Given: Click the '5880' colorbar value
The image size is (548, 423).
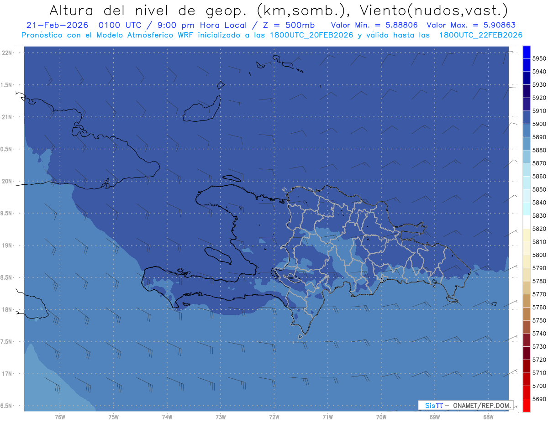Looking at the screenshot, I should pyautogui.click(x=539, y=150).
